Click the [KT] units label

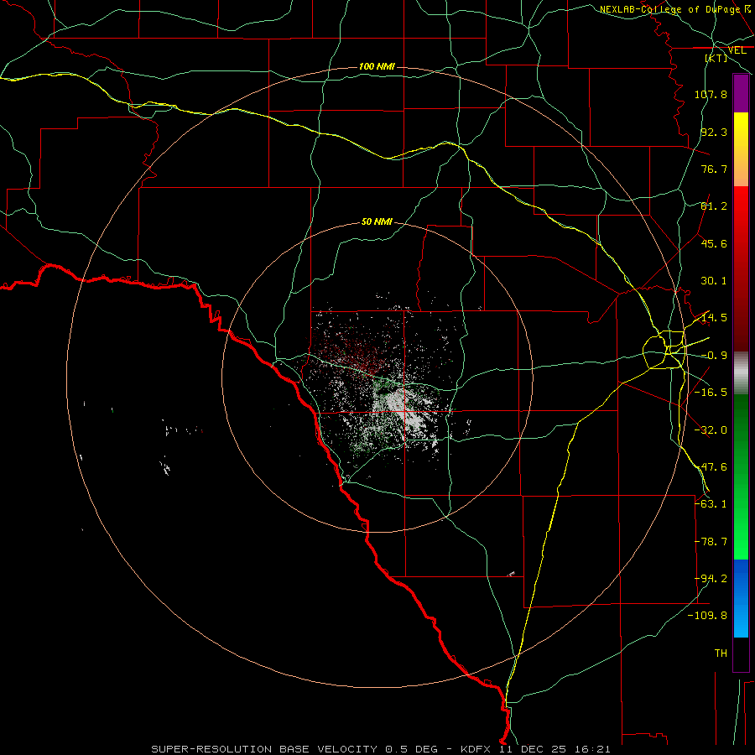tap(716, 58)
